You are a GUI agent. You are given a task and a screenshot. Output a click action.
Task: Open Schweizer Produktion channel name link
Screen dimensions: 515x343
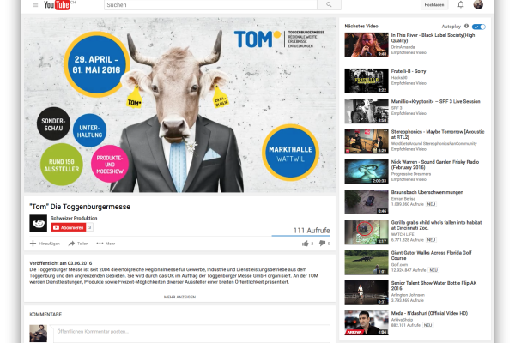(75, 218)
